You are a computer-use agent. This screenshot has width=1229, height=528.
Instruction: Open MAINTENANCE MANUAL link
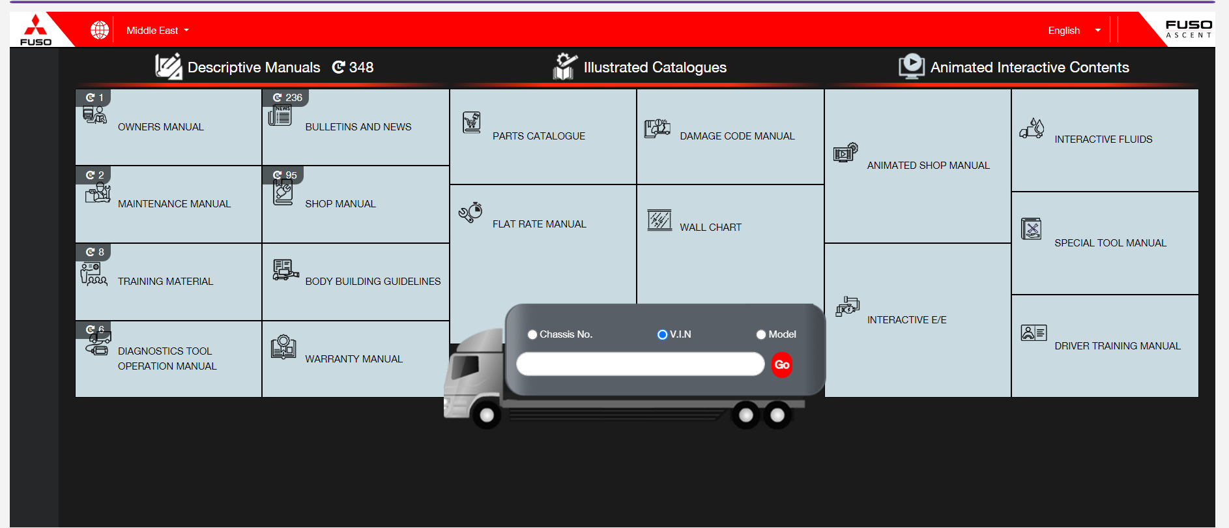[x=174, y=204]
